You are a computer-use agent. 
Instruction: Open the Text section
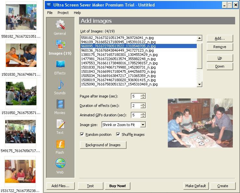[60, 127]
